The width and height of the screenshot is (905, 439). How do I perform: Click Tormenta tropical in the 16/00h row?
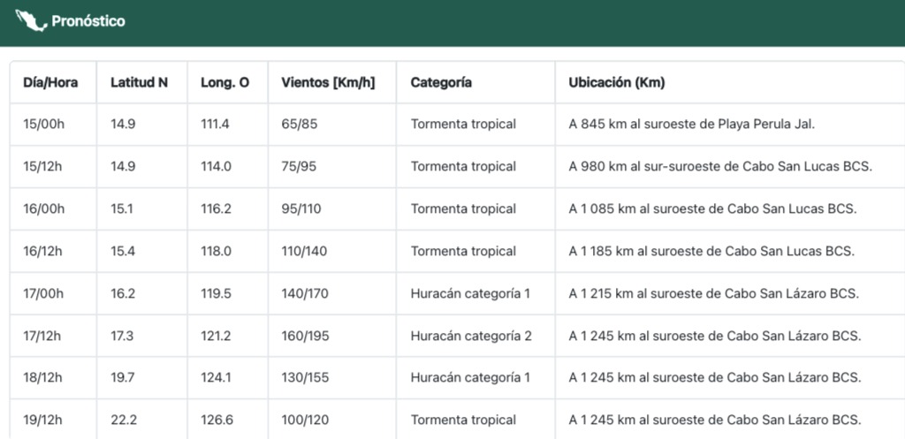(463, 208)
